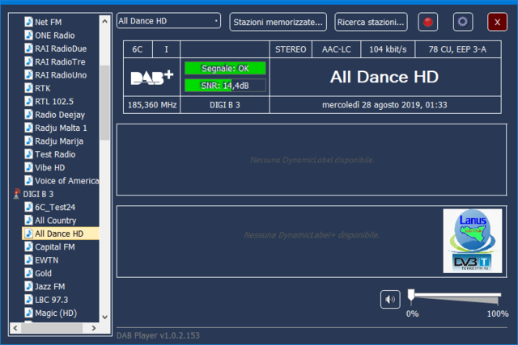This screenshot has height=345, width=518.
Task: Select Radju Marija station
Action: click(x=59, y=141)
